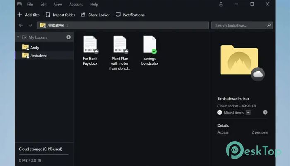Viewport: 290px width, 166px height.
Task: Select the Plant Plan with notes file icon
Action: point(120,44)
